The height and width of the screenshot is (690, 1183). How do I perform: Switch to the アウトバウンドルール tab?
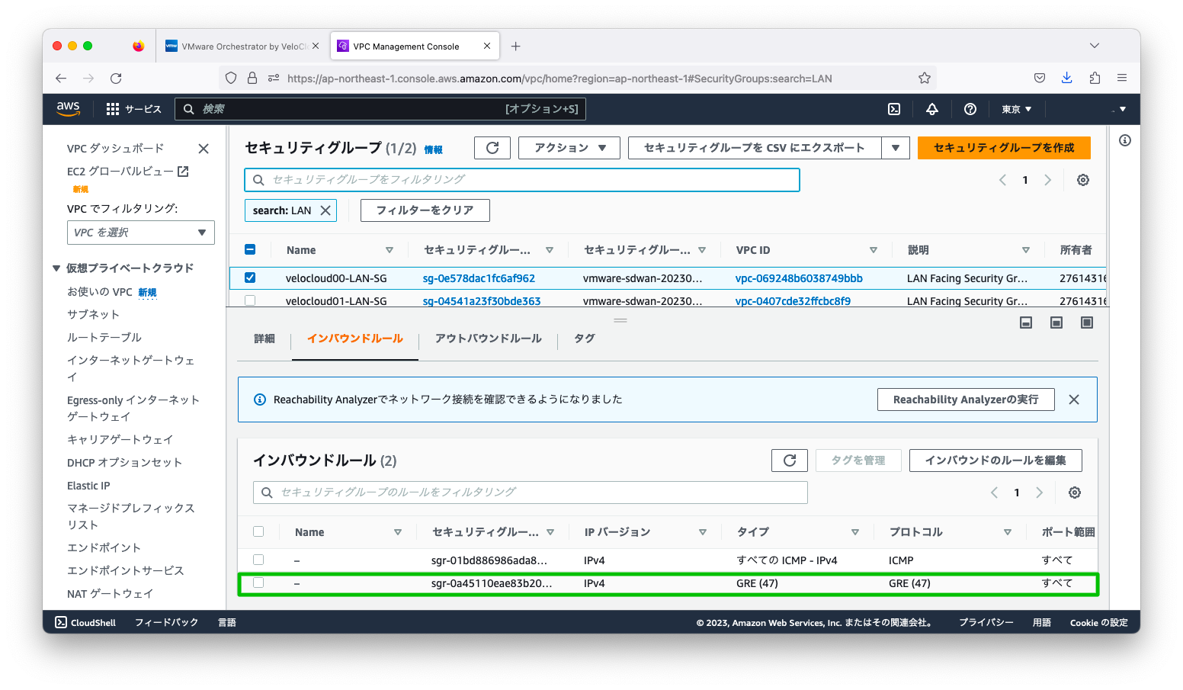click(x=489, y=339)
